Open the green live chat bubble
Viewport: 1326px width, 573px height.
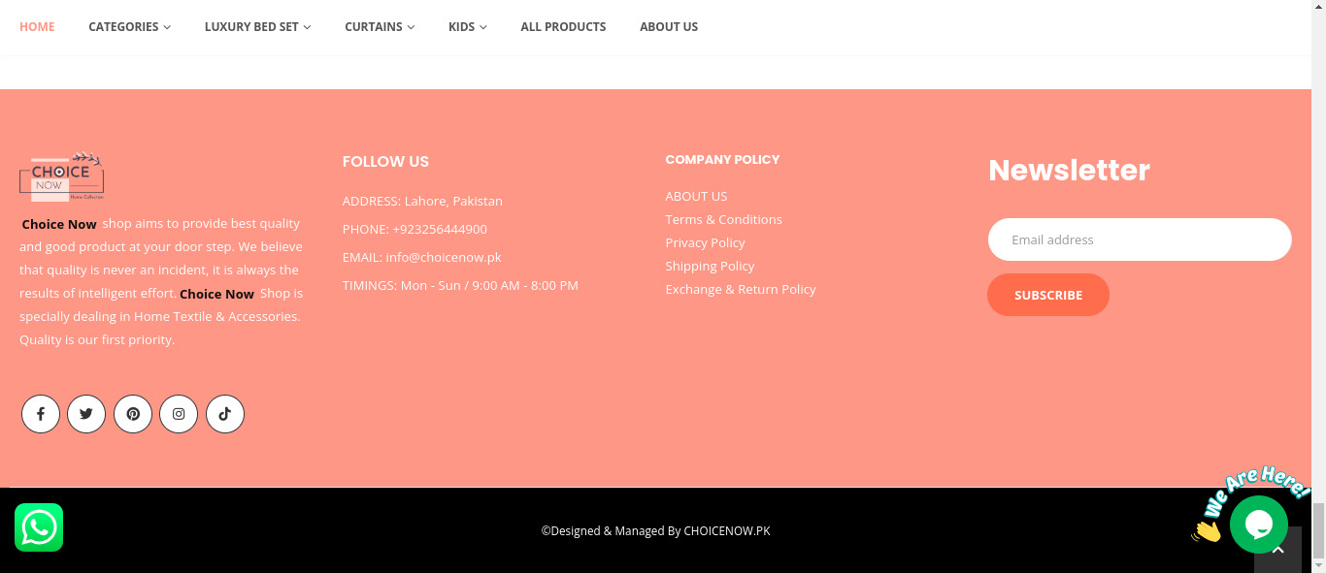point(1259,525)
